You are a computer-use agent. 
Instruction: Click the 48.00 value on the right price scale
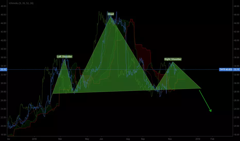[x=236, y=6]
